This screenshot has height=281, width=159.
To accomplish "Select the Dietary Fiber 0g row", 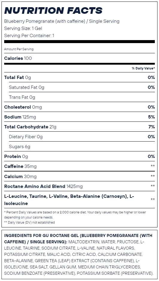I will 82,136.
